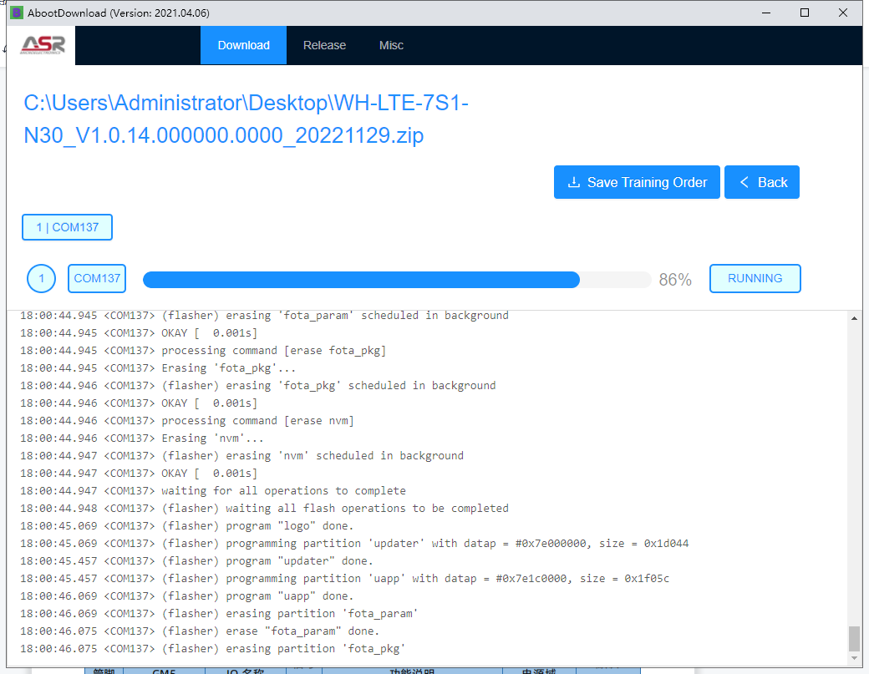Click the blue download progress bar
Screen dimensions: 869x674
pos(361,280)
